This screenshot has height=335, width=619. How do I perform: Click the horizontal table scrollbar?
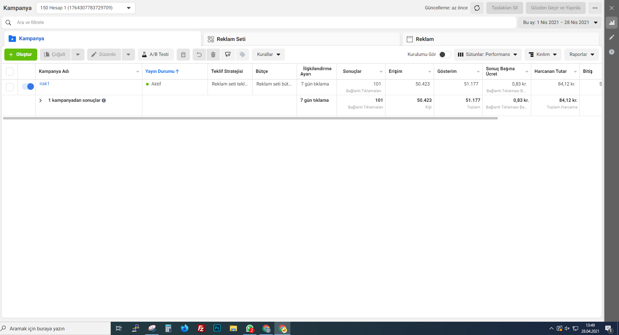coord(250,118)
